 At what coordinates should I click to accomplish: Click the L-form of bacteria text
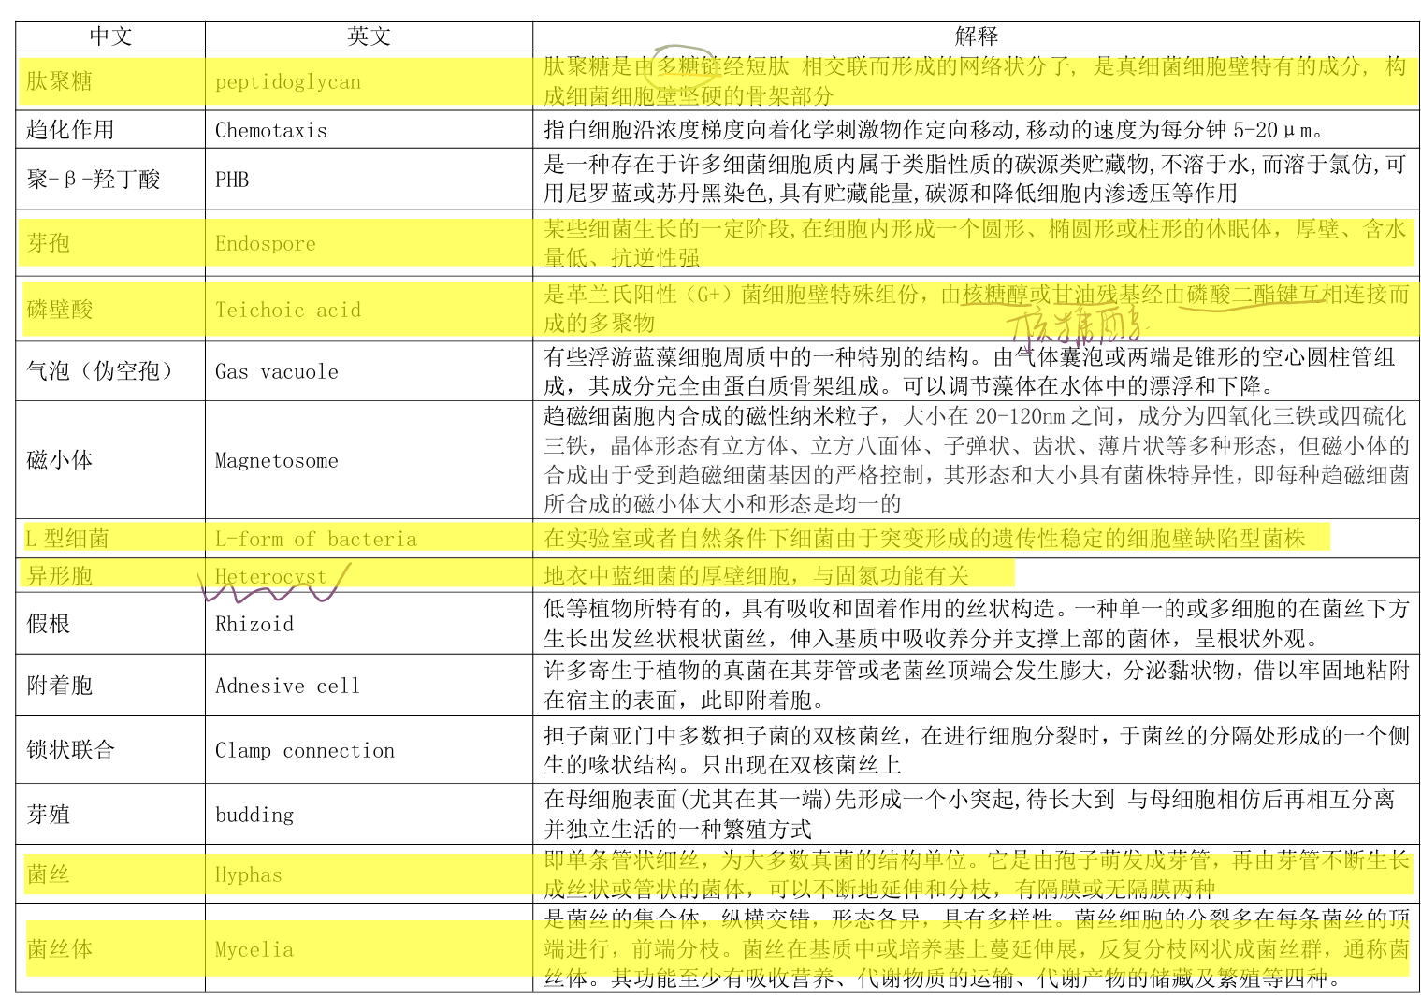point(315,540)
